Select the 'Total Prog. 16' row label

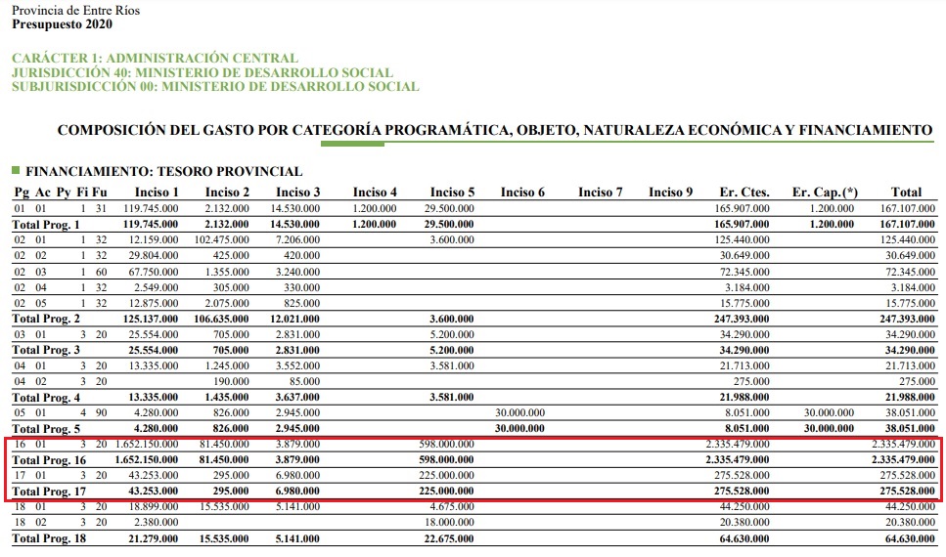(52, 459)
